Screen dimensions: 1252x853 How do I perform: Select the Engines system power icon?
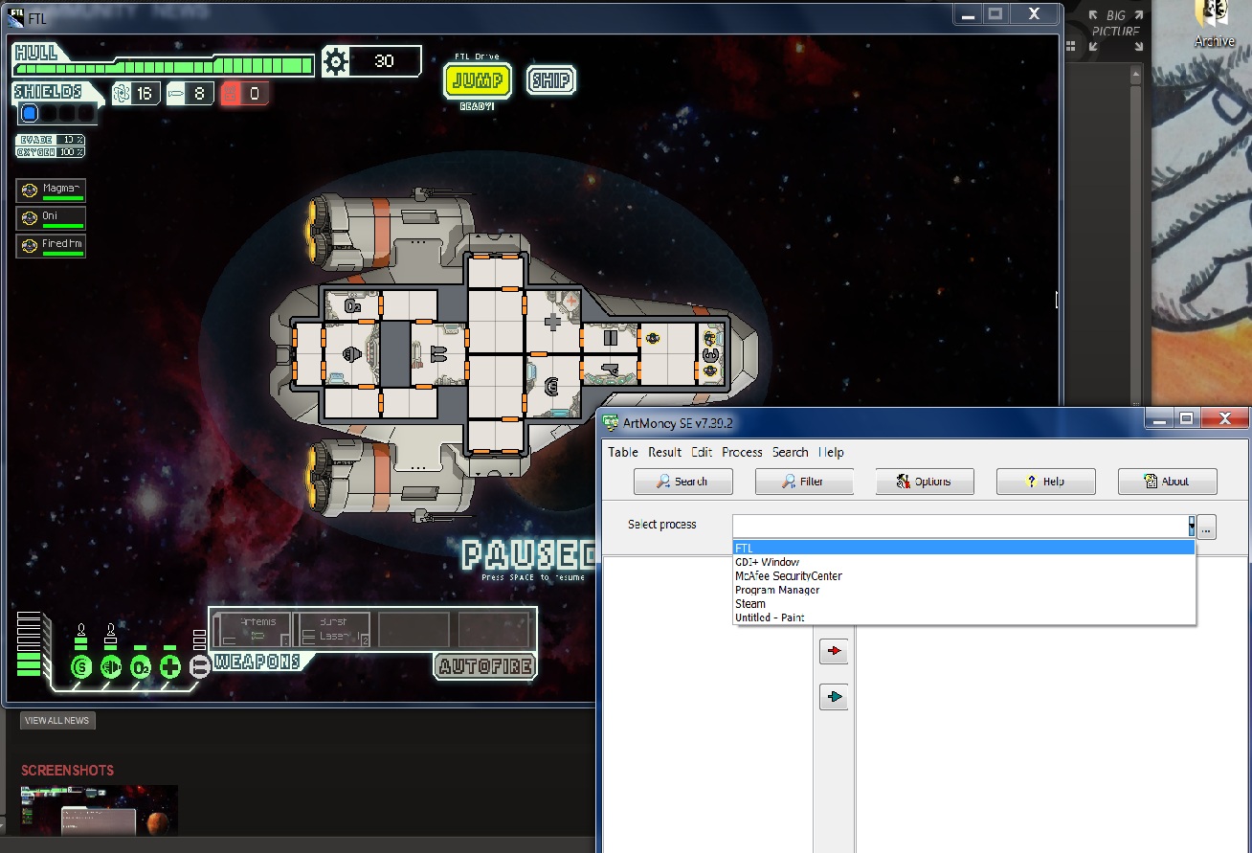click(x=111, y=666)
